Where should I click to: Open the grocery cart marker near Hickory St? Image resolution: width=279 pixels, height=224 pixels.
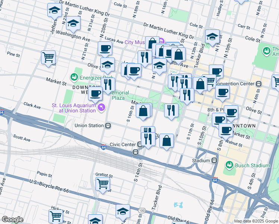pos(56,217)
